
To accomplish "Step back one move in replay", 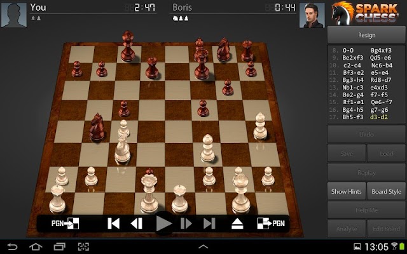I will [x=137, y=223].
